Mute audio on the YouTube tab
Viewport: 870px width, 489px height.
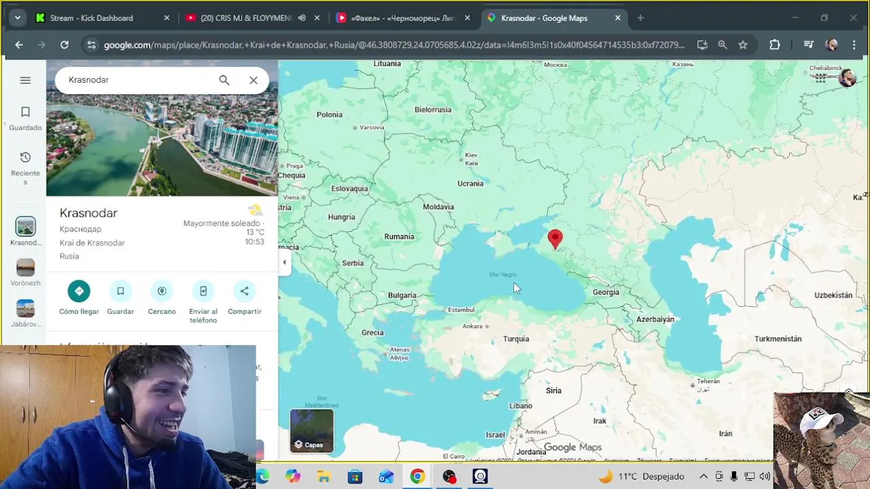point(301,18)
